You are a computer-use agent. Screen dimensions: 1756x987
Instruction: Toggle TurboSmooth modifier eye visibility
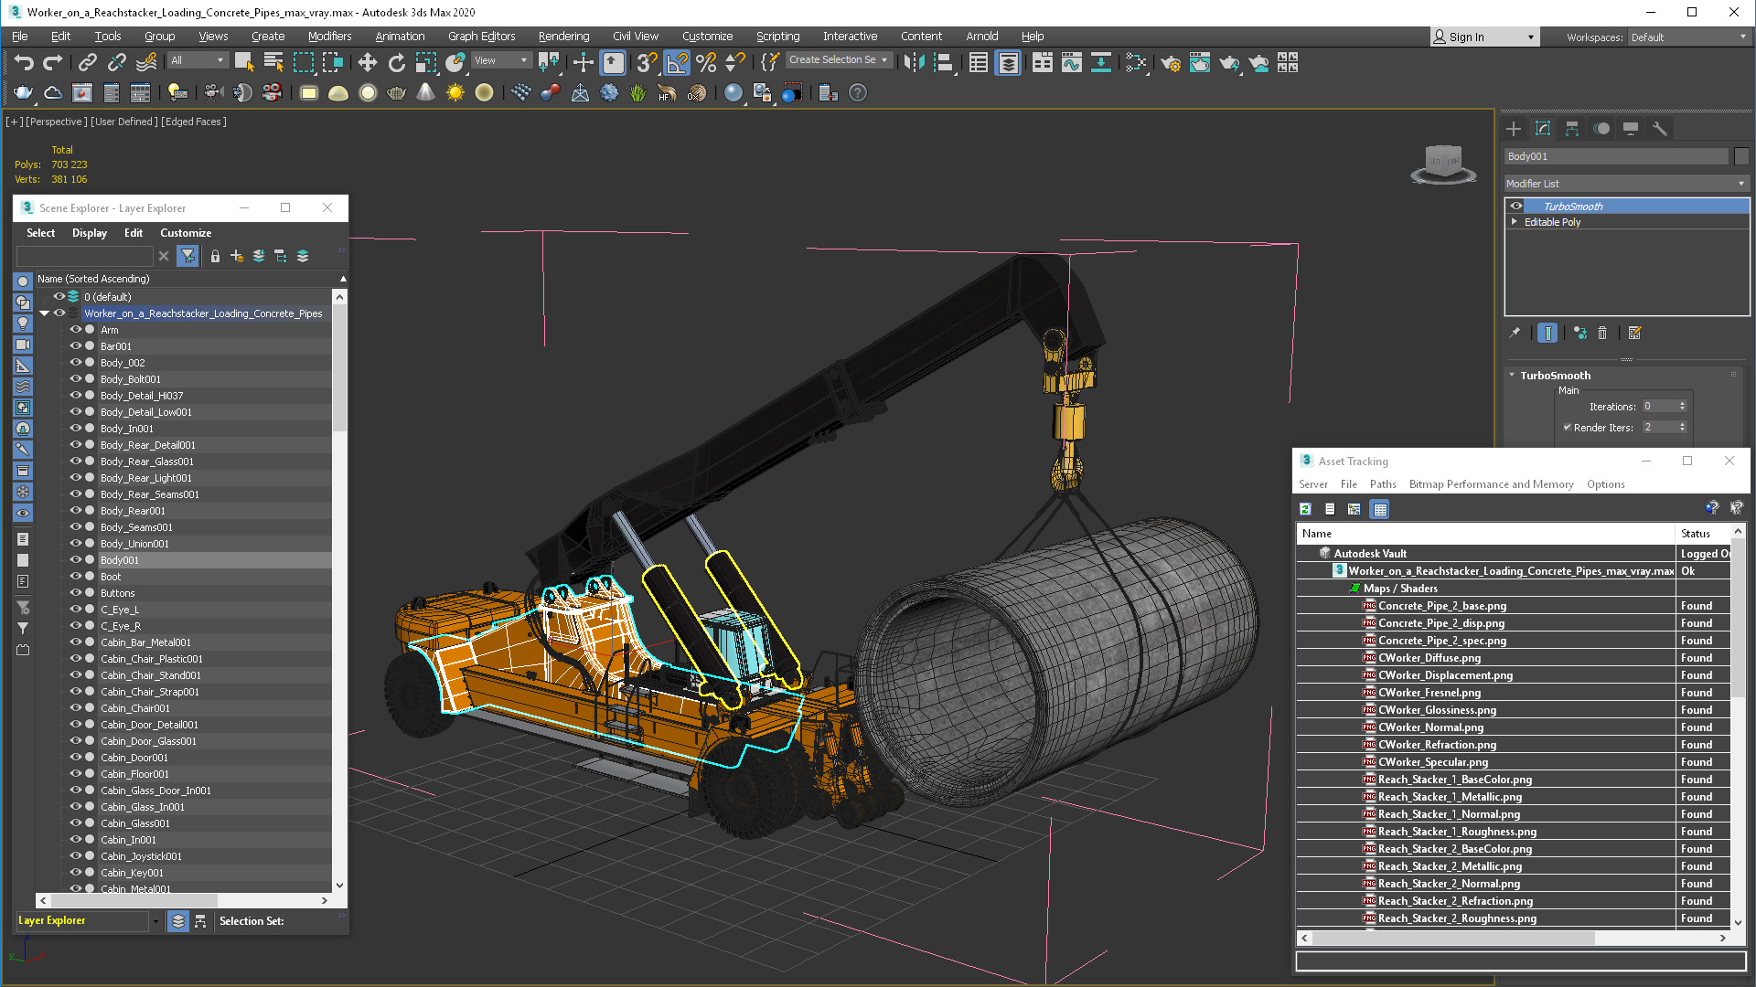point(1516,206)
